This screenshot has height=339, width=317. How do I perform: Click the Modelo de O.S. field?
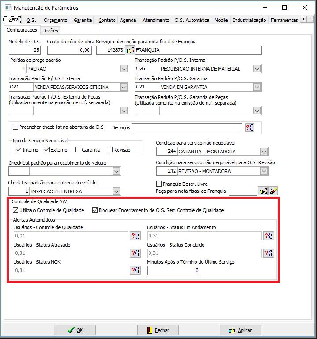coord(25,50)
